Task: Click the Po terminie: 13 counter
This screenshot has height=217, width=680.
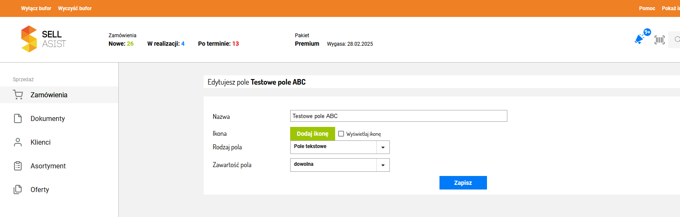Action: 218,44
